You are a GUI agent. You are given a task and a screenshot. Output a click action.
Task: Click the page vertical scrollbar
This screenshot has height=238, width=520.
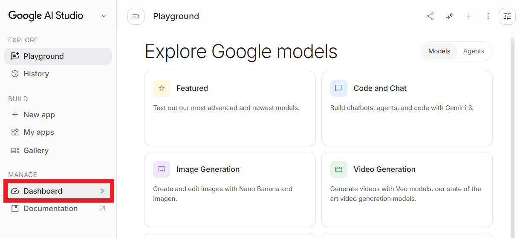click(512, 136)
